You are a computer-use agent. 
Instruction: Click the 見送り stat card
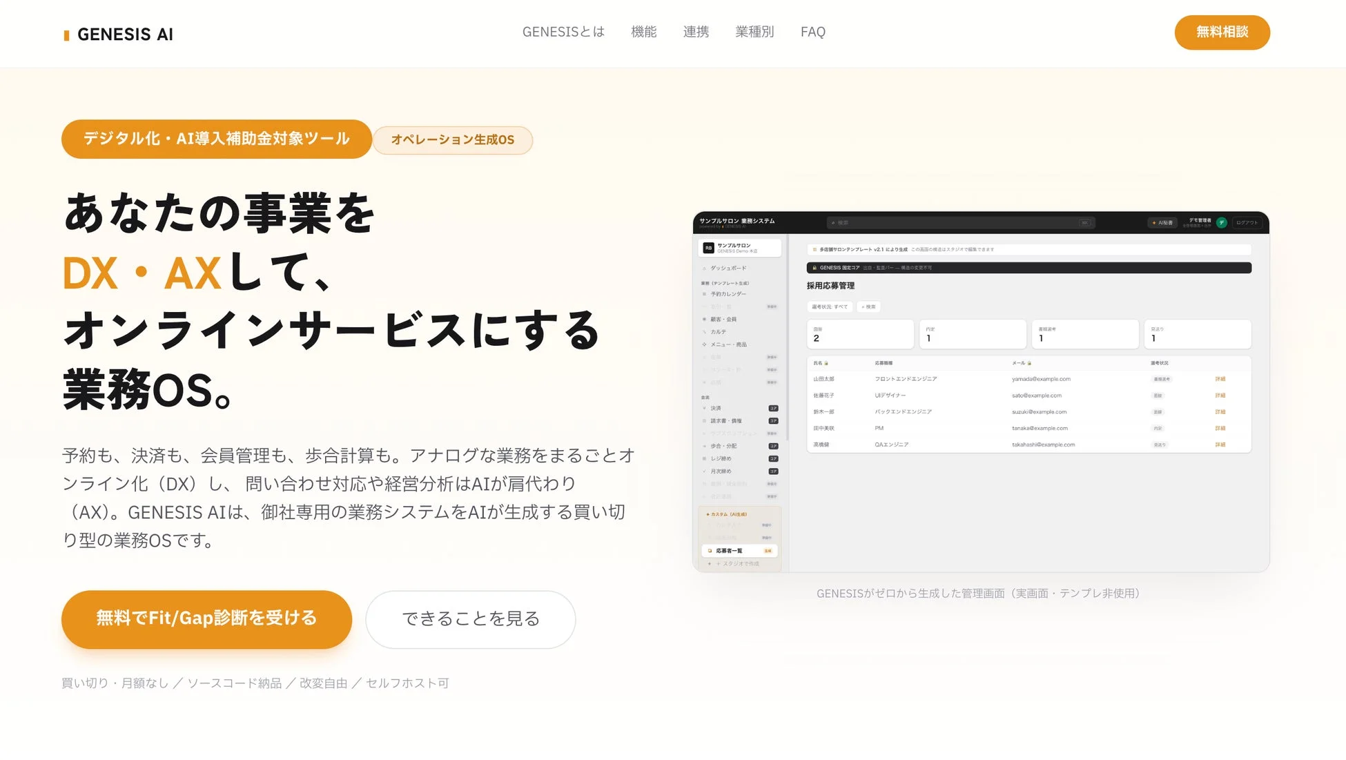click(x=1198, y=334)
